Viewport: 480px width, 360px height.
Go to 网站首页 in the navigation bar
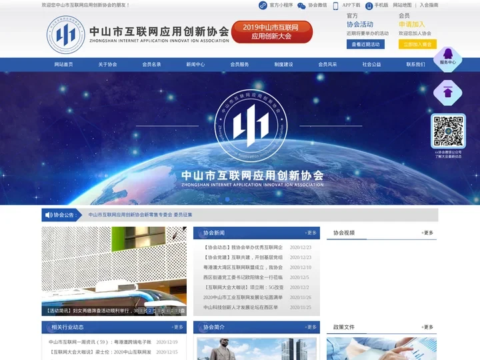click(64, 64)
